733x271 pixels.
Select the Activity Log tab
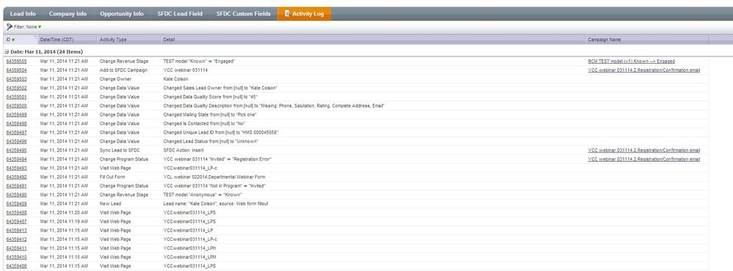[304, 14]
